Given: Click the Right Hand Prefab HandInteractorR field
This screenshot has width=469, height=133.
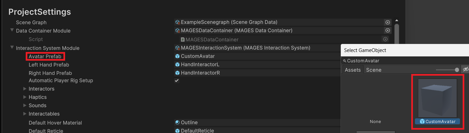Looking at the screenshot, I should pos(258,73).
